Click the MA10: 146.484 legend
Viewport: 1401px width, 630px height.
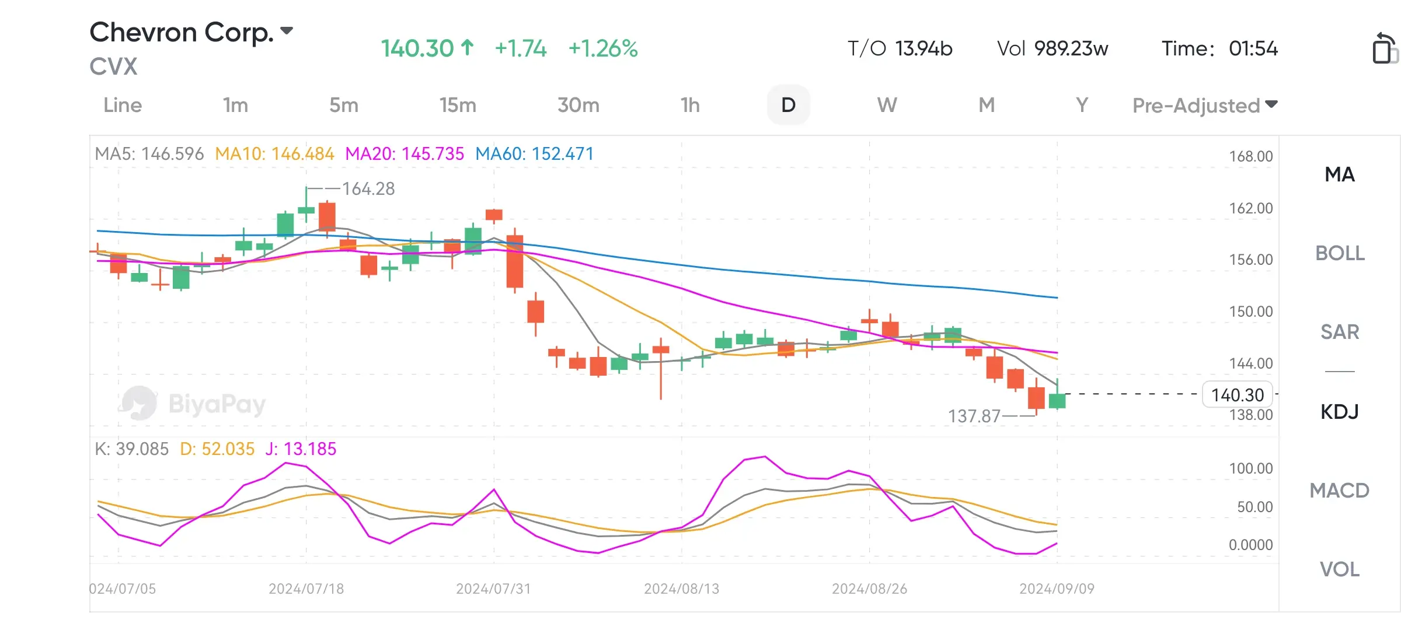coord(274,154)
